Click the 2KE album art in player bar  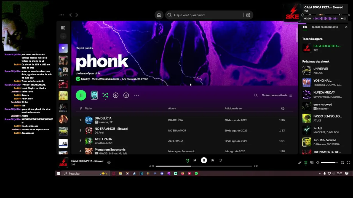[x=63, y=163]
